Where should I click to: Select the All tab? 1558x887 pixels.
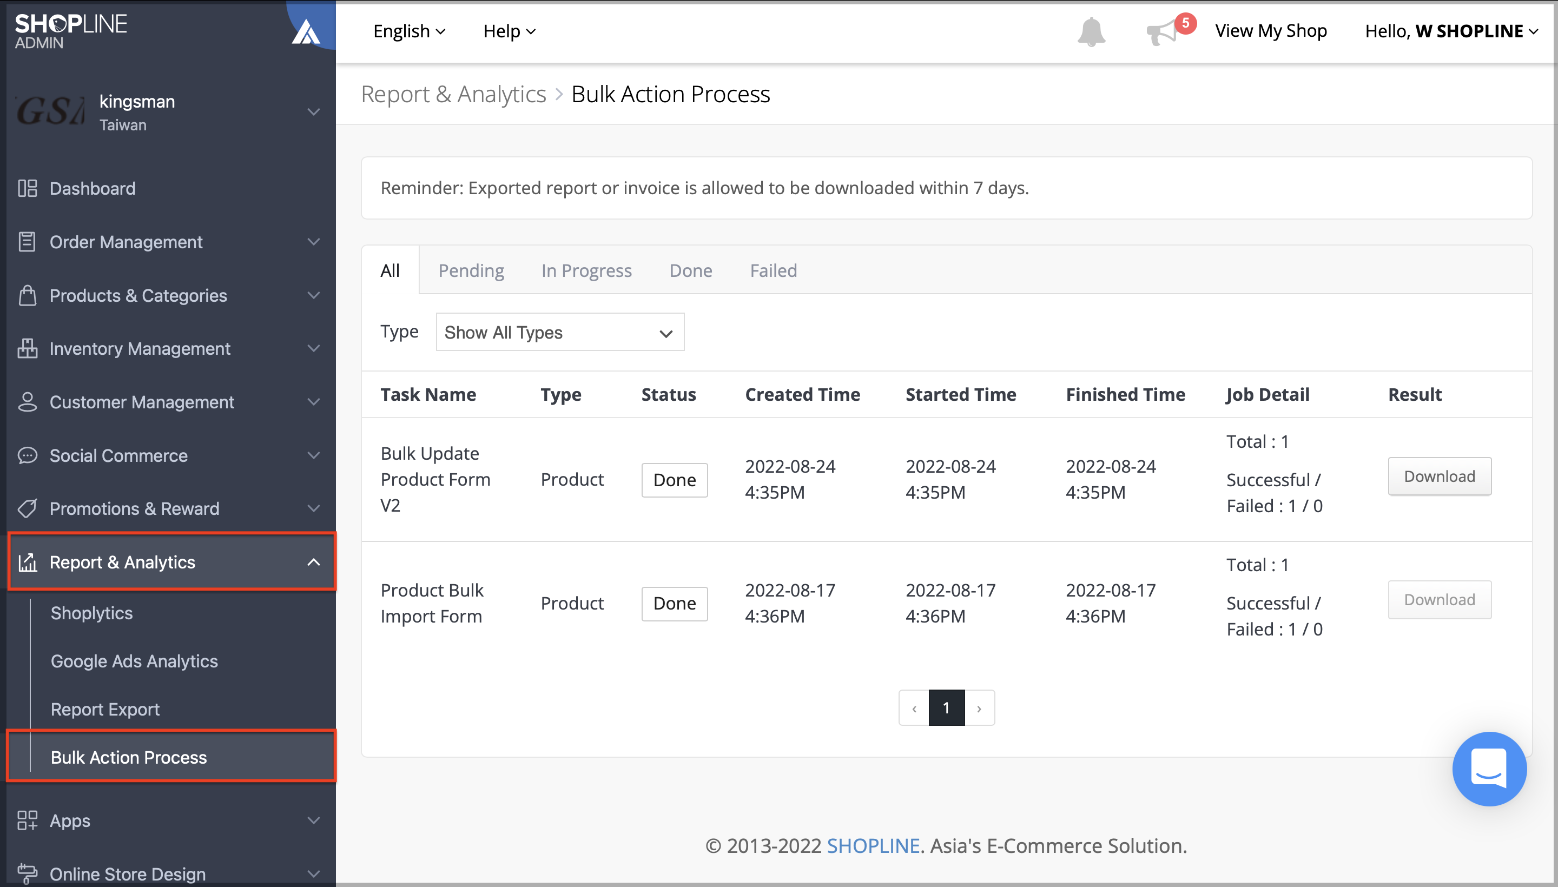coord(390,270)
